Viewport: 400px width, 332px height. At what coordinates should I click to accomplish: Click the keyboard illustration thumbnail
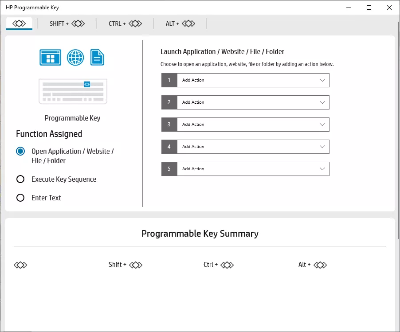point(73,91)
